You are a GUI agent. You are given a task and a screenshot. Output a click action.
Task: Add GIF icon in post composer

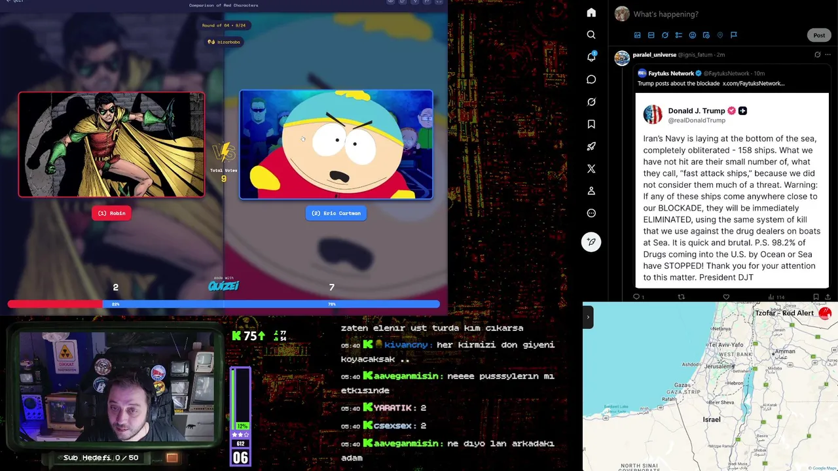tap(651, 35)
